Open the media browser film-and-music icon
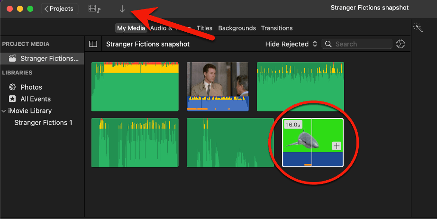437x219 pixels. click(94, 9)
